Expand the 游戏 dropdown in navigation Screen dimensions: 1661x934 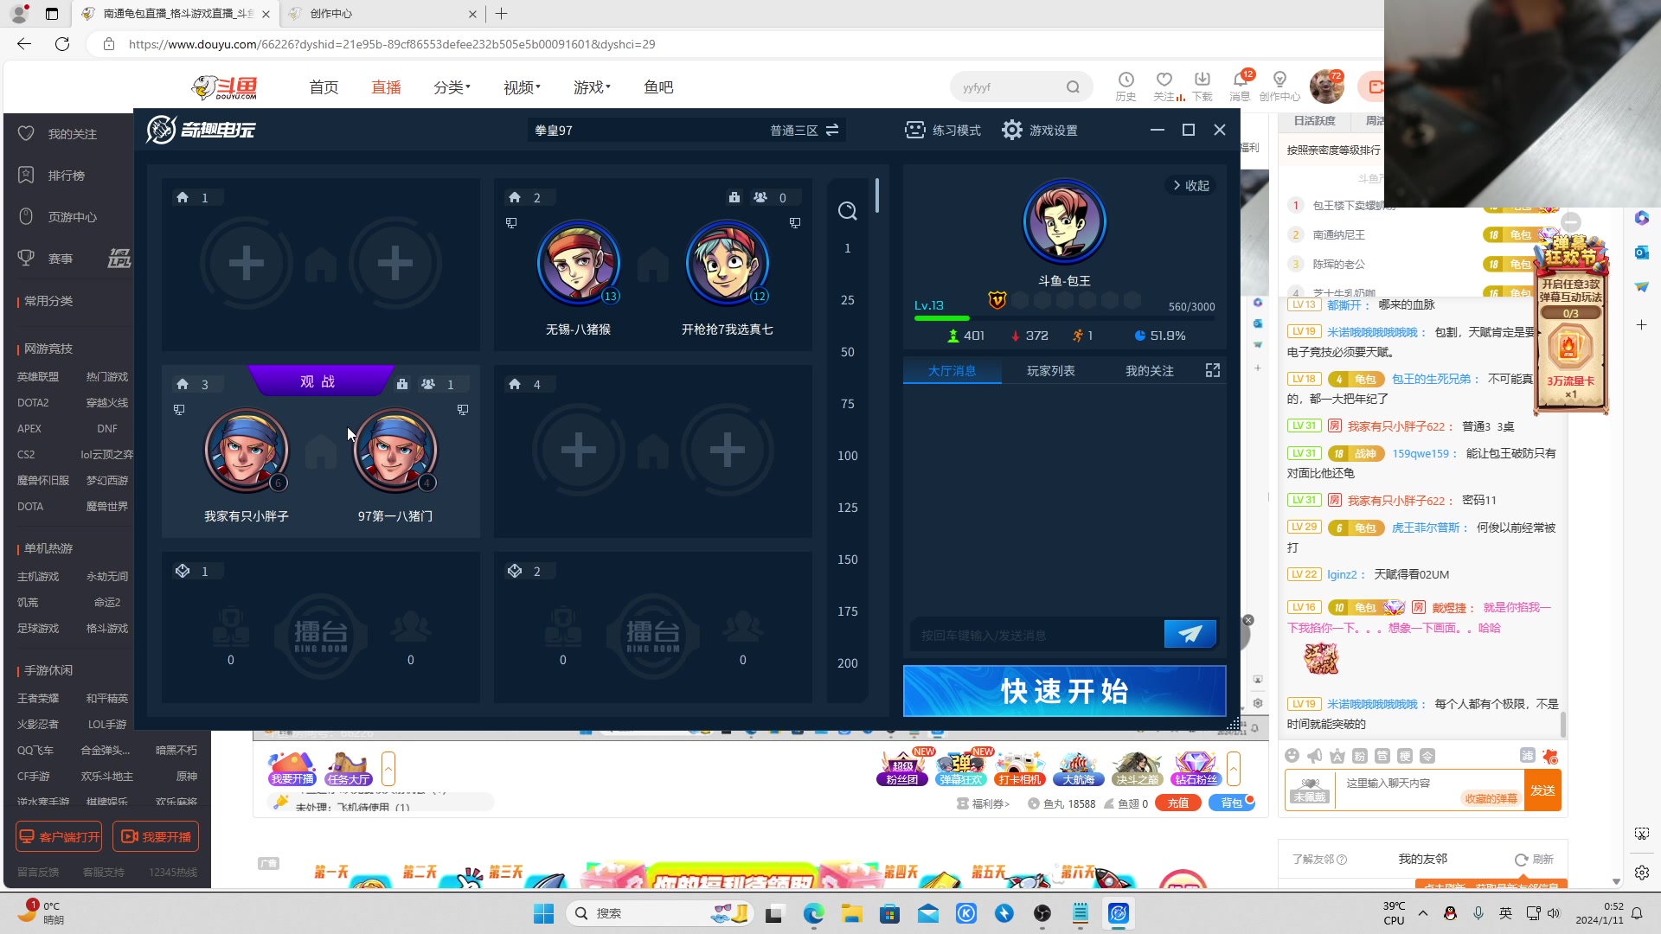[592, 87]
